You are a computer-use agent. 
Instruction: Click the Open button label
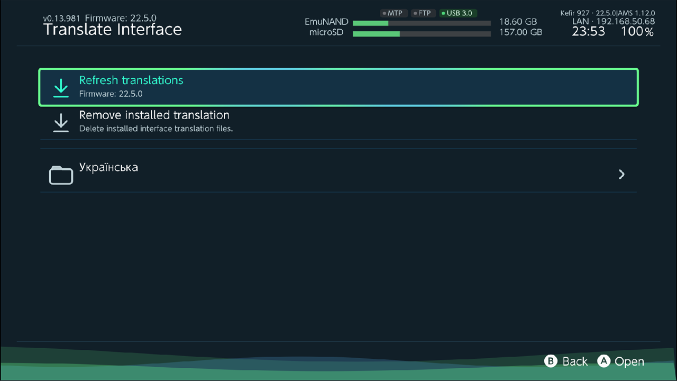point(629,361)
